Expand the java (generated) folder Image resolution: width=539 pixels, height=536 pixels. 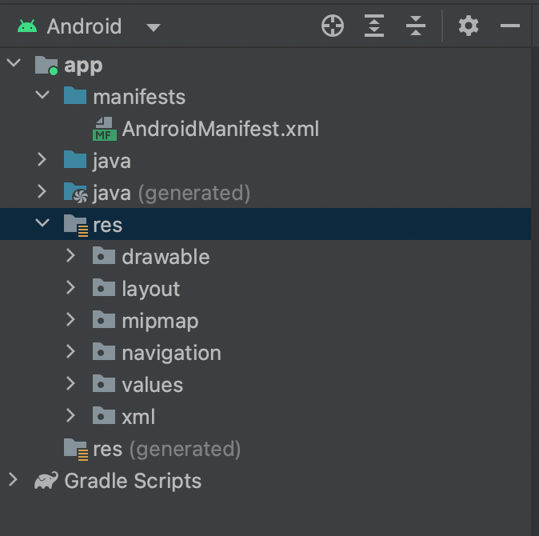pyautogui.click(x=42, y=193)
